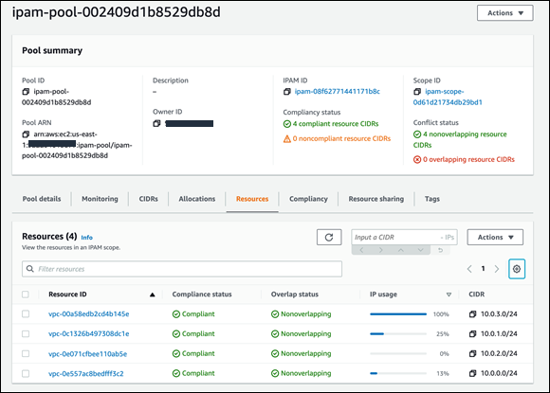Go to next page of resources
The image size is (550, 393).
coord(497,269)
